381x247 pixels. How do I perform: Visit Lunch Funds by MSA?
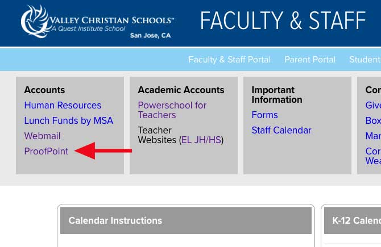tap(68, 120)
